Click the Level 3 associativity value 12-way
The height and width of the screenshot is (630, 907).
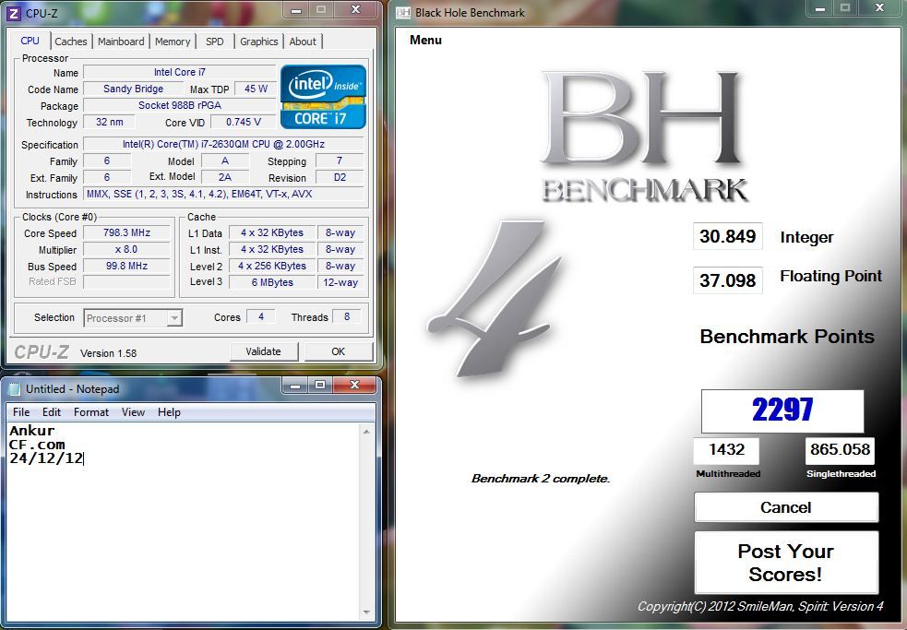[x=340, y=282]
